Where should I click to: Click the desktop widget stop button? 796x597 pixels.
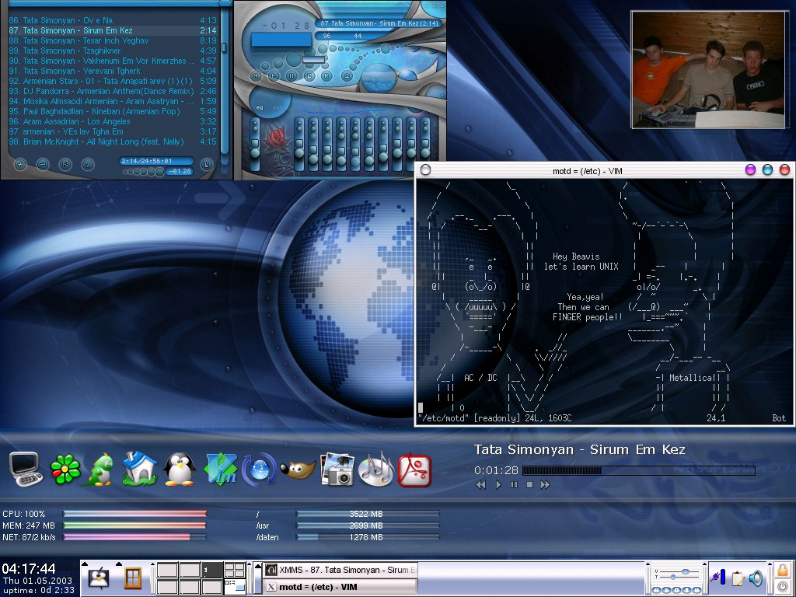coord(529,485)
